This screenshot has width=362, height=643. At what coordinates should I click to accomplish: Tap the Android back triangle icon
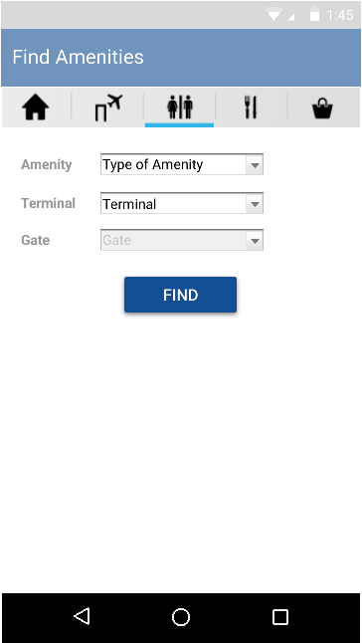tap(82, 616)
